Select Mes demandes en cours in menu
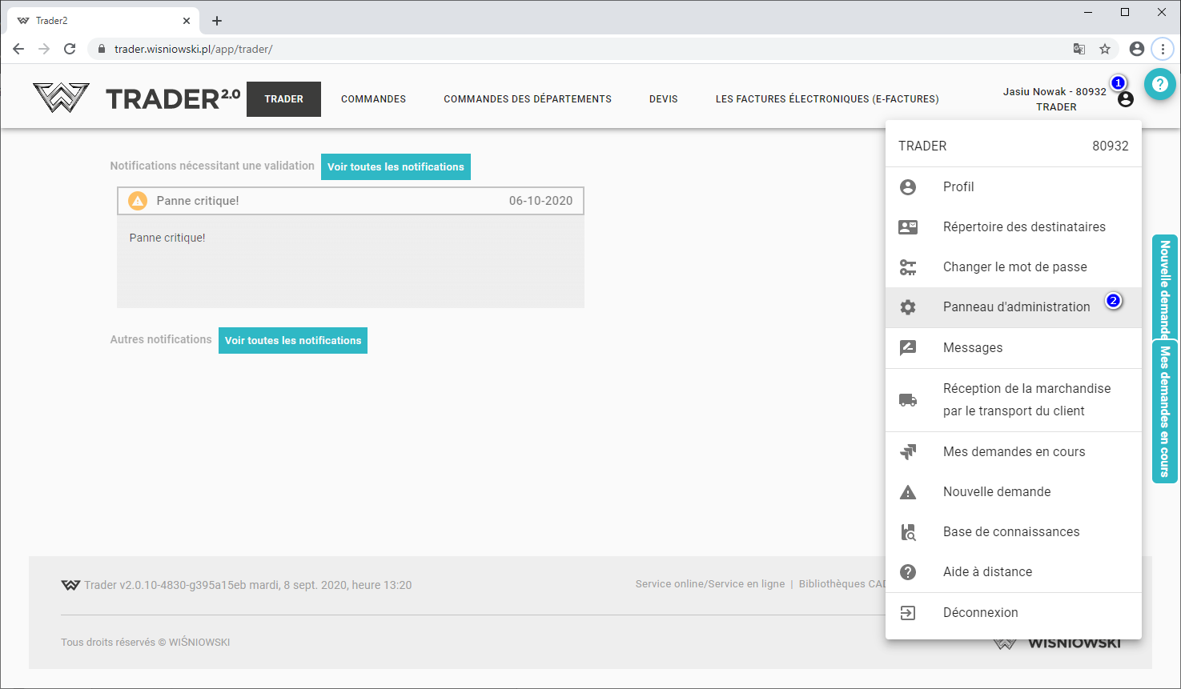Screen dimensions: 1181x689 [x=1014, y=452]
